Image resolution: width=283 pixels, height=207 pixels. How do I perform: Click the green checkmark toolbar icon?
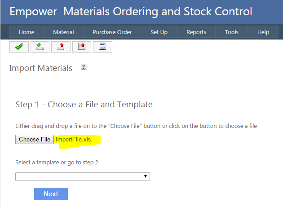pyautogui.click(x=19, y=47)
